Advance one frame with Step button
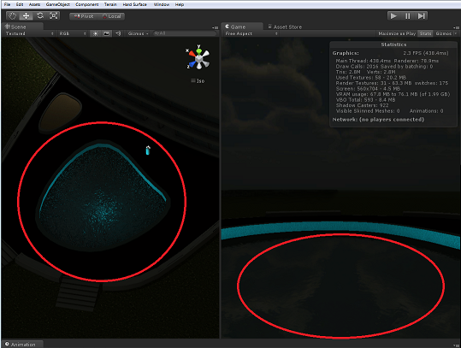 click(x=421, y=16)
